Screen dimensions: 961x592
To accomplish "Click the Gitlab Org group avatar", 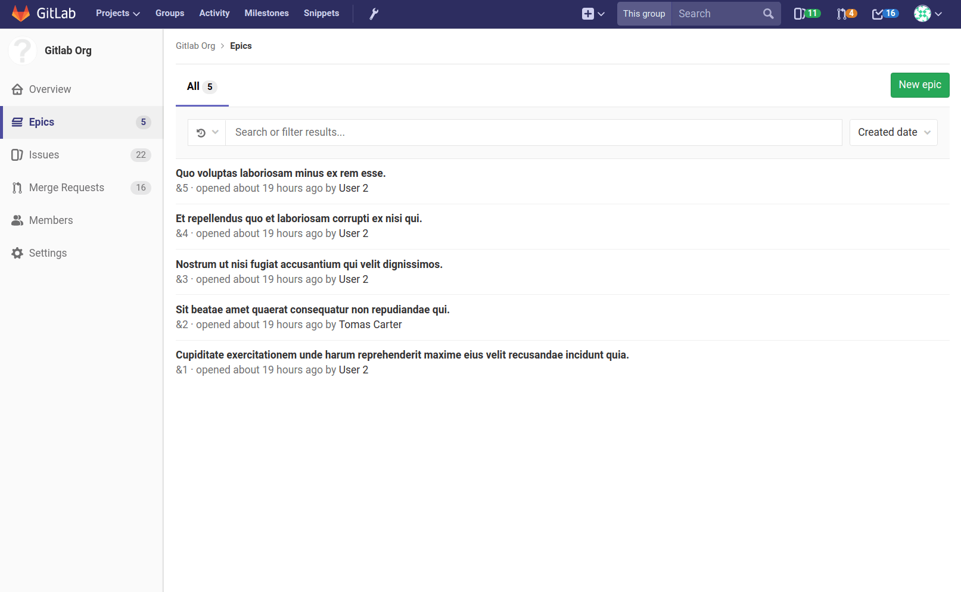I will click(23, 51).
